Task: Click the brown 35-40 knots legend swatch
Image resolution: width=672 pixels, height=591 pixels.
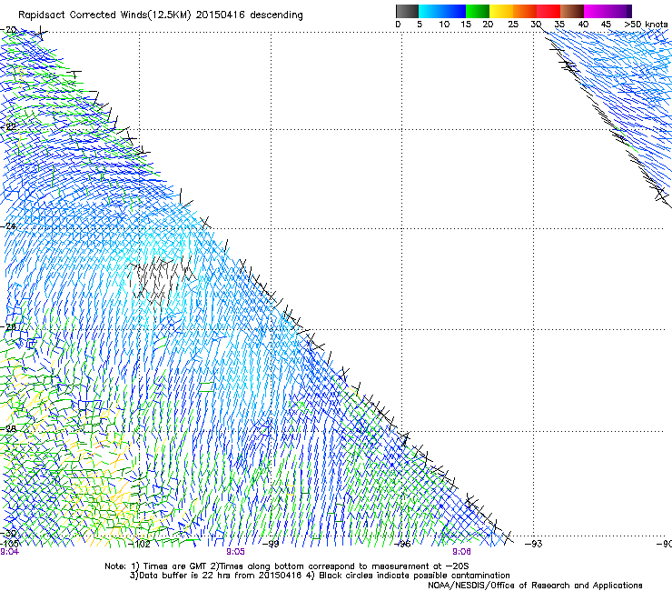Action: point(572,11)
